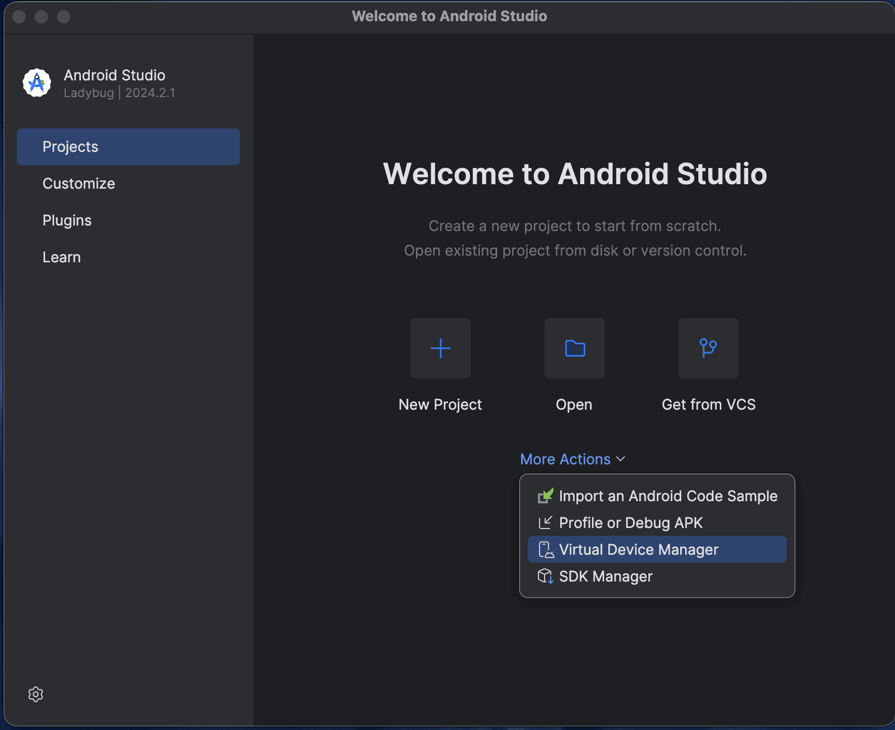Click the Android Studio logo icon
Viewport: 895px width, 730px height.
37,83
